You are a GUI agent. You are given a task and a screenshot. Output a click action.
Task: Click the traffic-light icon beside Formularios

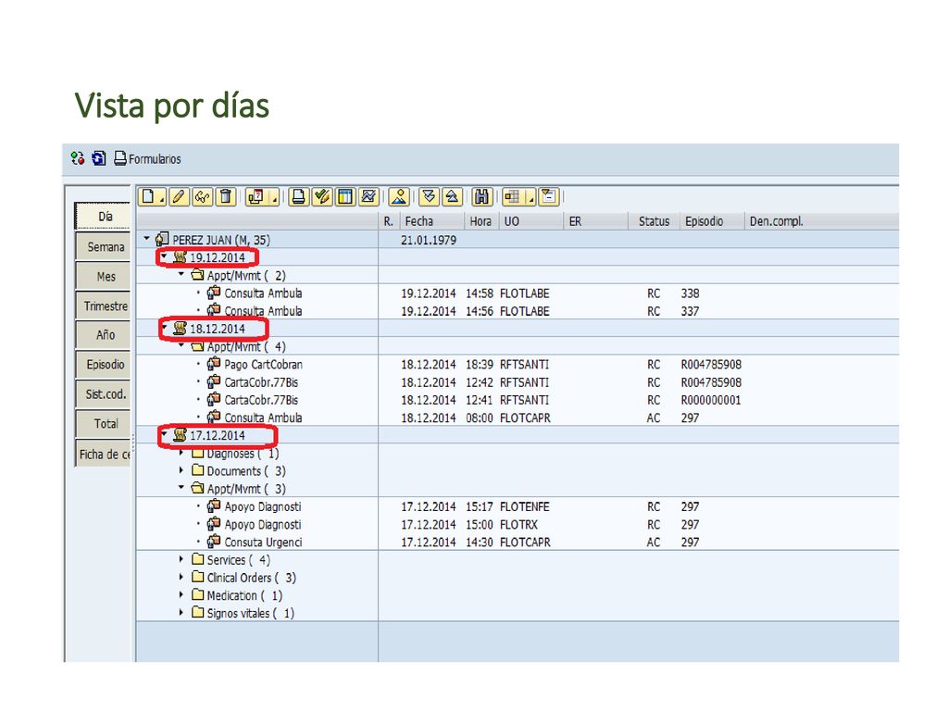tap(78, 158)
